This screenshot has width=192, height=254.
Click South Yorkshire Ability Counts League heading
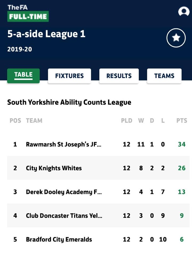(69, 102)
